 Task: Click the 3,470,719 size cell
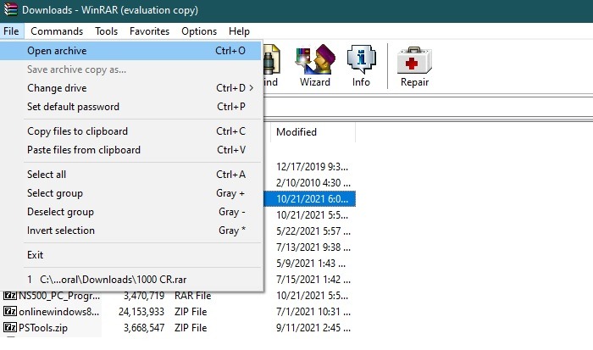(144, 296)
